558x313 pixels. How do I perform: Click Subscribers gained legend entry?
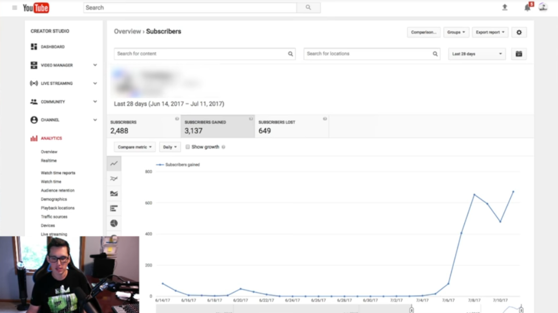(178, 164)
